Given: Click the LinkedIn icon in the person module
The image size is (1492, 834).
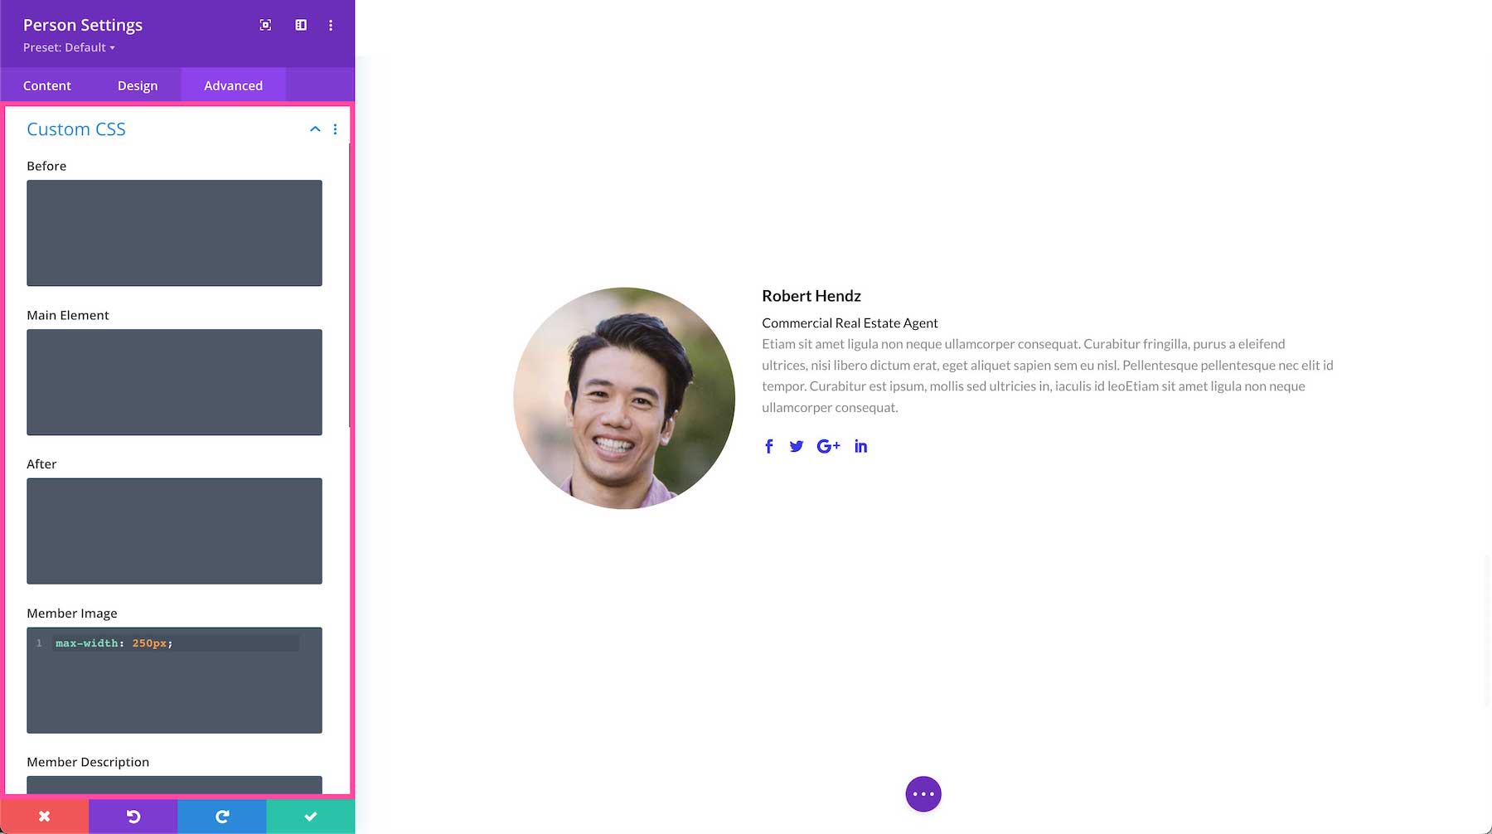Looking at the screenshot, I should tap(860, 446).
